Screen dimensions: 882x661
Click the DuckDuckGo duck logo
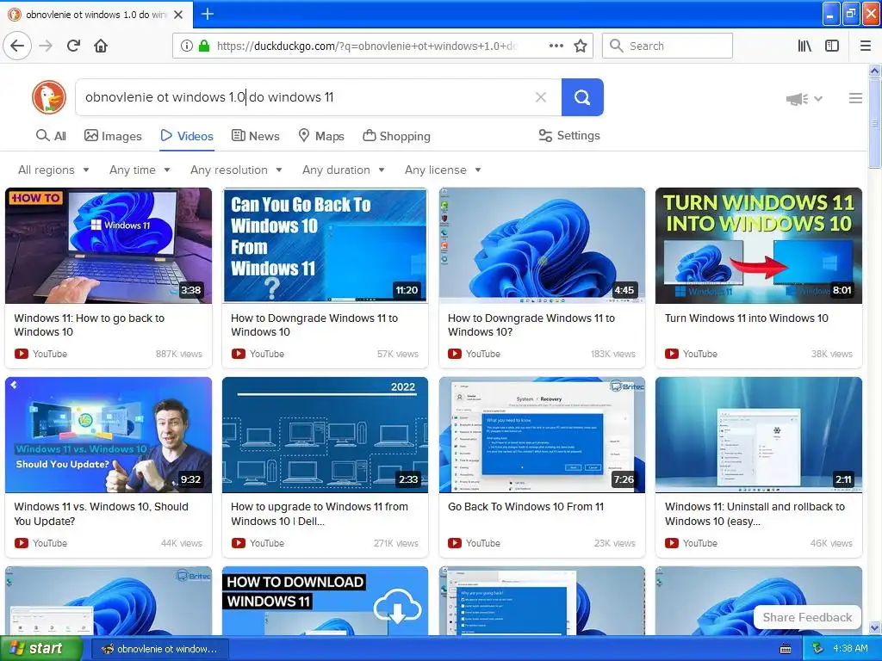click(x=49, y=97)
